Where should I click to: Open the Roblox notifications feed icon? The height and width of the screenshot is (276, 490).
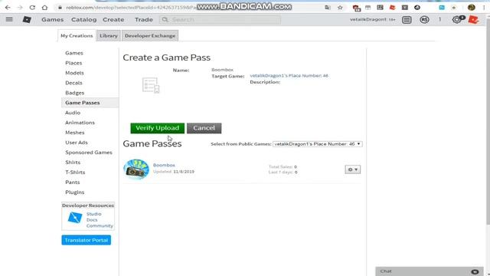coord(407,20)
